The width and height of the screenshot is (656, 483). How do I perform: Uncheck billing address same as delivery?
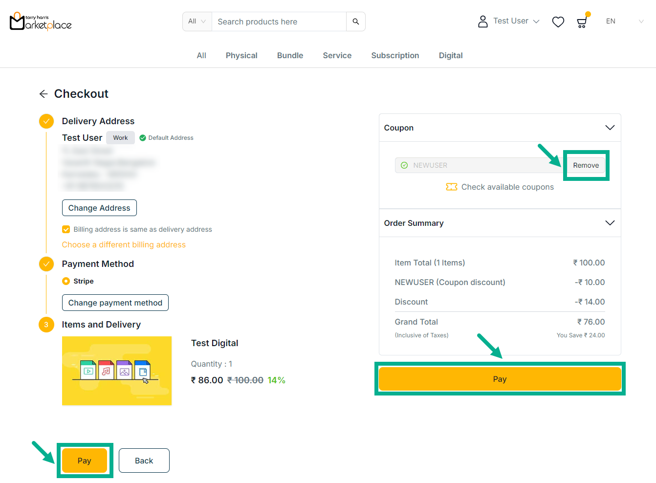(66, 229)
